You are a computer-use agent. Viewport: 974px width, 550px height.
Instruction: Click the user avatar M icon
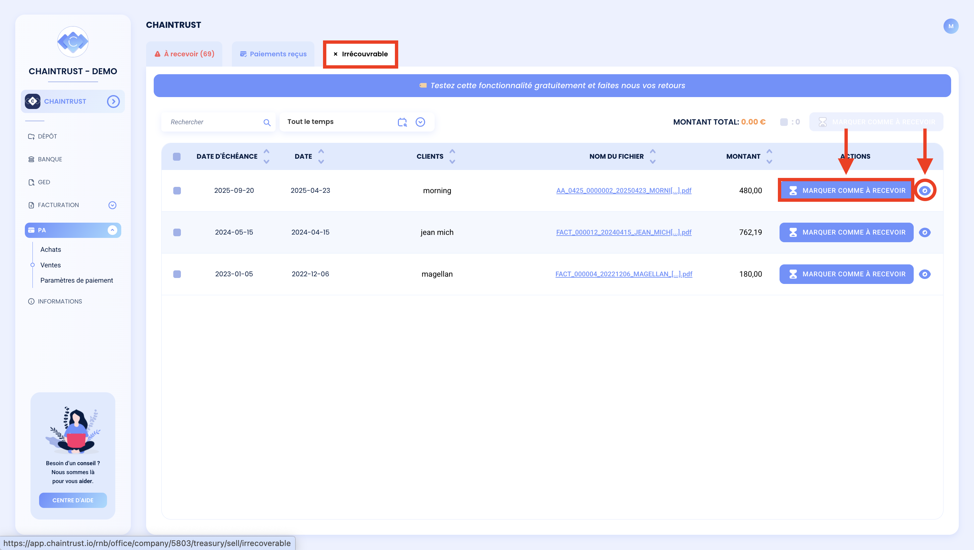[x=950, y=26]
